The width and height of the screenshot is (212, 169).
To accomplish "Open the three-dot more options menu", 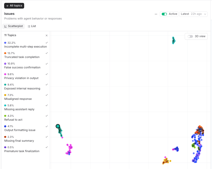I will click(156, 14).
